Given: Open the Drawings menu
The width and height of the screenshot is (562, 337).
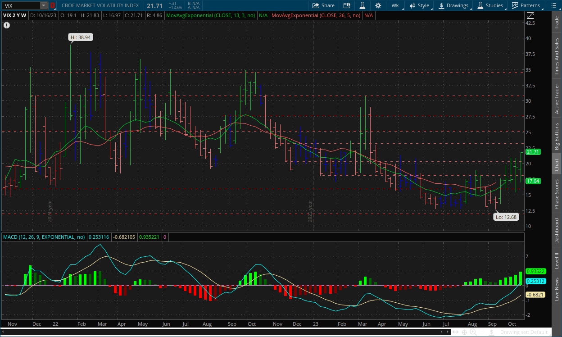Looking at the screenshot, I should [453, 5].
